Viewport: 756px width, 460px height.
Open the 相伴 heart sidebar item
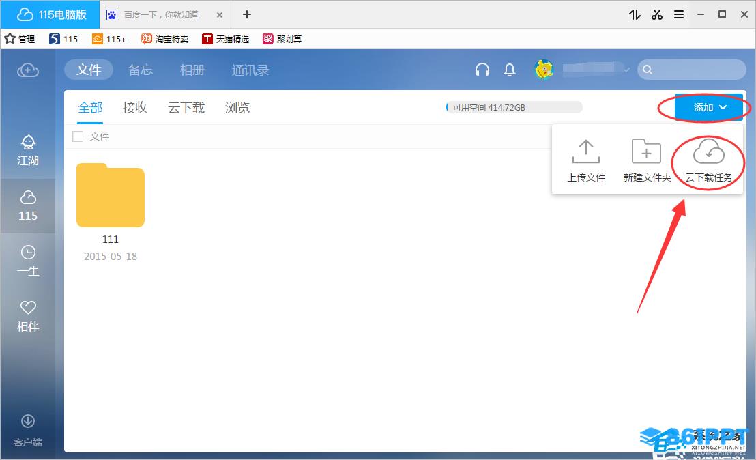tap(28, 316)
